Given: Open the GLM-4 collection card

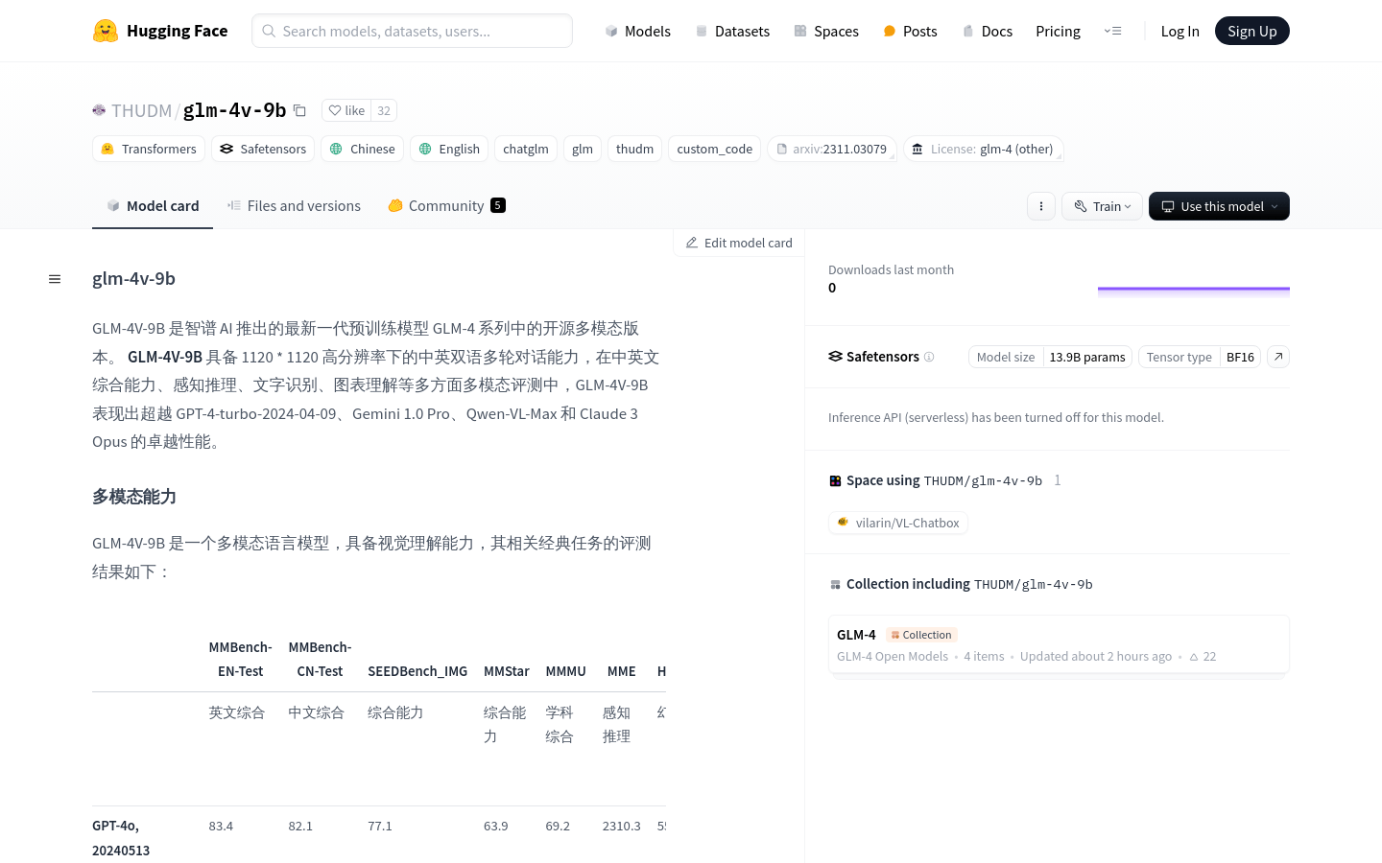Looking at the screenshot, I should click(1059, 644).
